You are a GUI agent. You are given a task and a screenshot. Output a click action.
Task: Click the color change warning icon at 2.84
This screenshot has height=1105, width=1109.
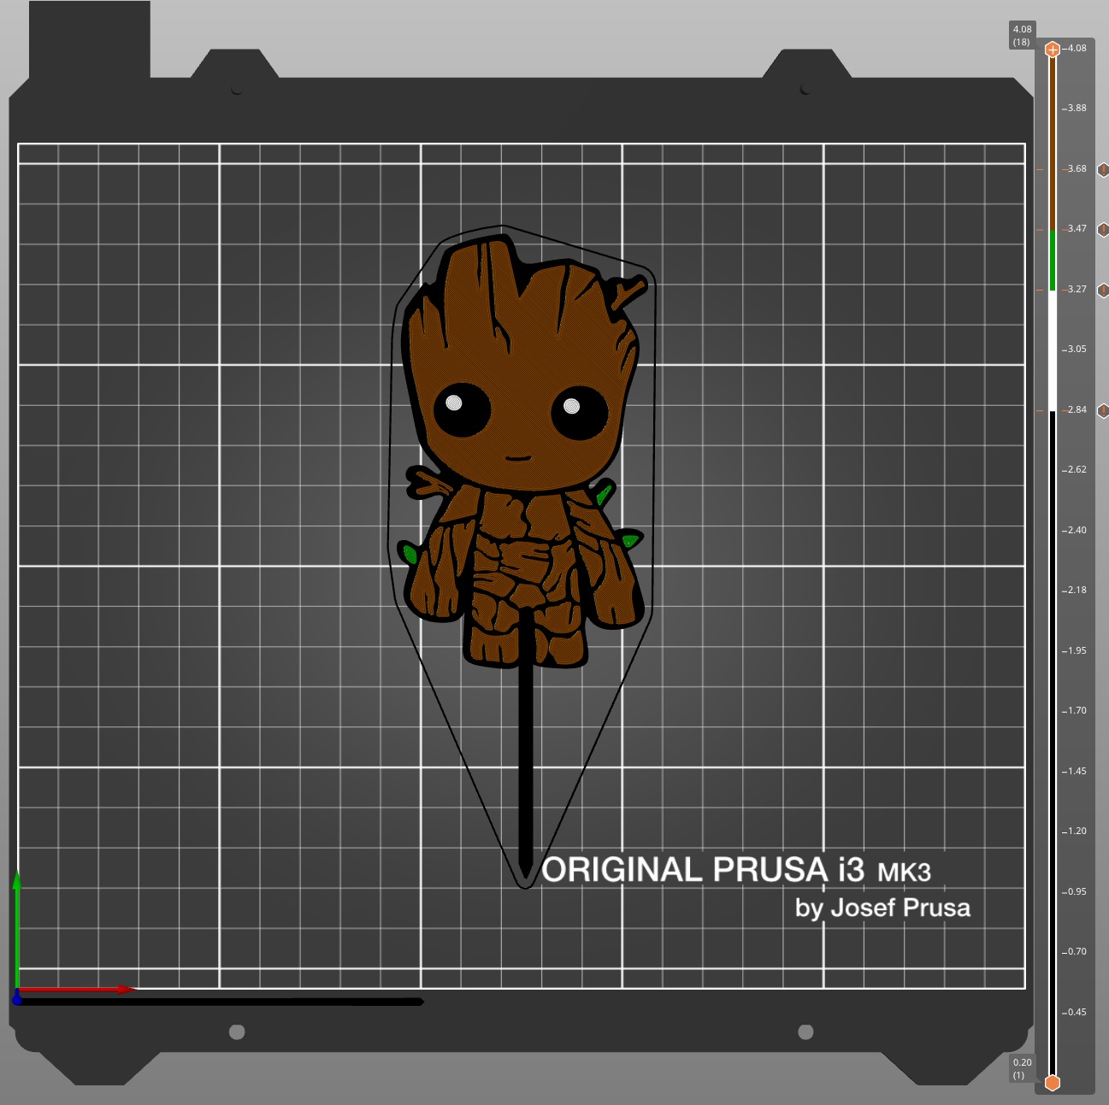coord(1103,411)
